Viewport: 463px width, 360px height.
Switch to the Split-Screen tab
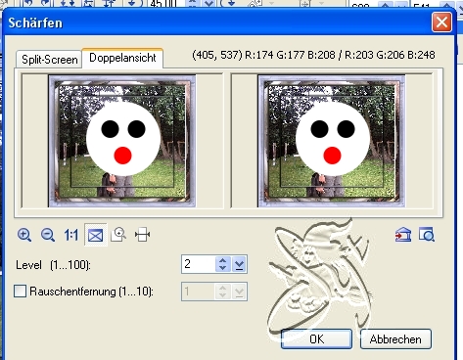[x=49, y=60]
